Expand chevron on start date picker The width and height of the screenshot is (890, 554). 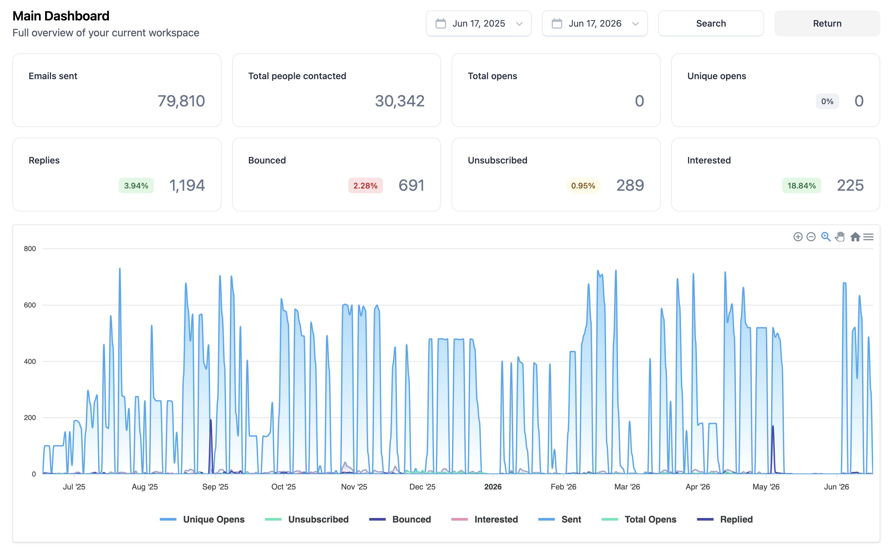click(519, 24)
